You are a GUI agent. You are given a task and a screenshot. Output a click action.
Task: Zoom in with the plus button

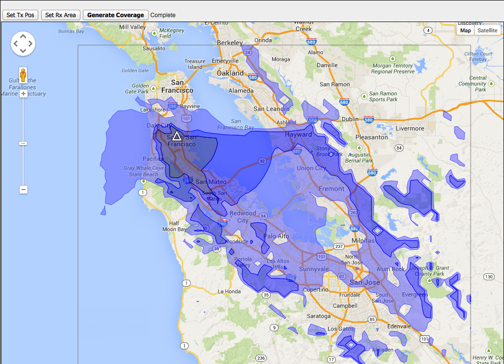click(x=23, y=93)
